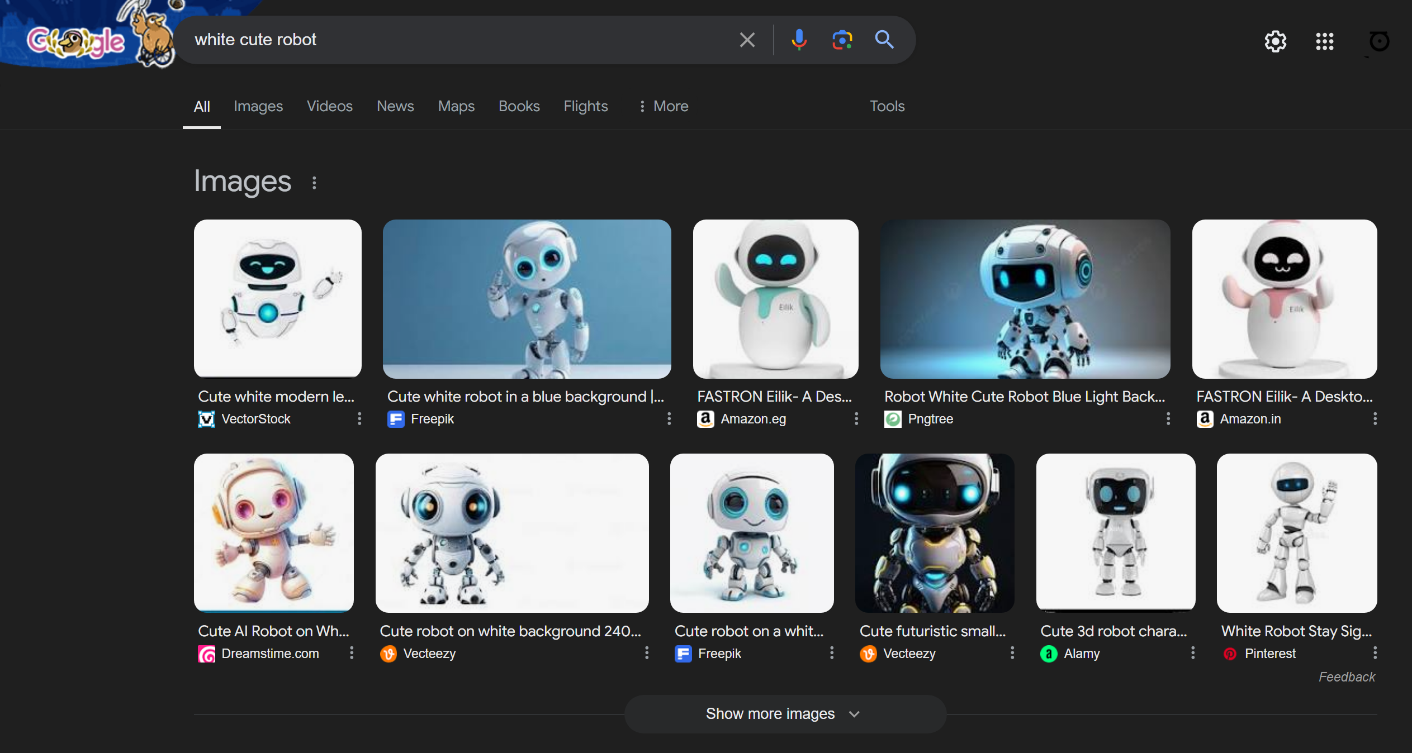1412x753 pixels.
Task: Click 'FASTRON Eilik- A Deskto...' title
Action: tap(1285, 397)
